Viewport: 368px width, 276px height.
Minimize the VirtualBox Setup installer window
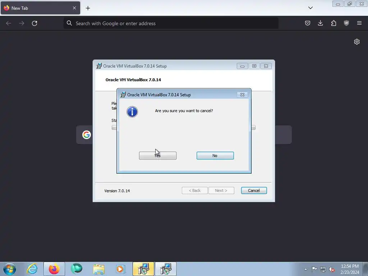[x=242, y=66]
